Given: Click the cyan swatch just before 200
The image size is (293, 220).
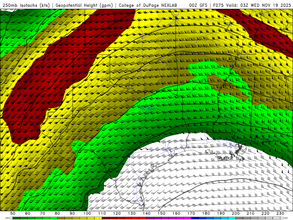Looking at the screenshot, I should pyautogui.click(x=232, y=218).
